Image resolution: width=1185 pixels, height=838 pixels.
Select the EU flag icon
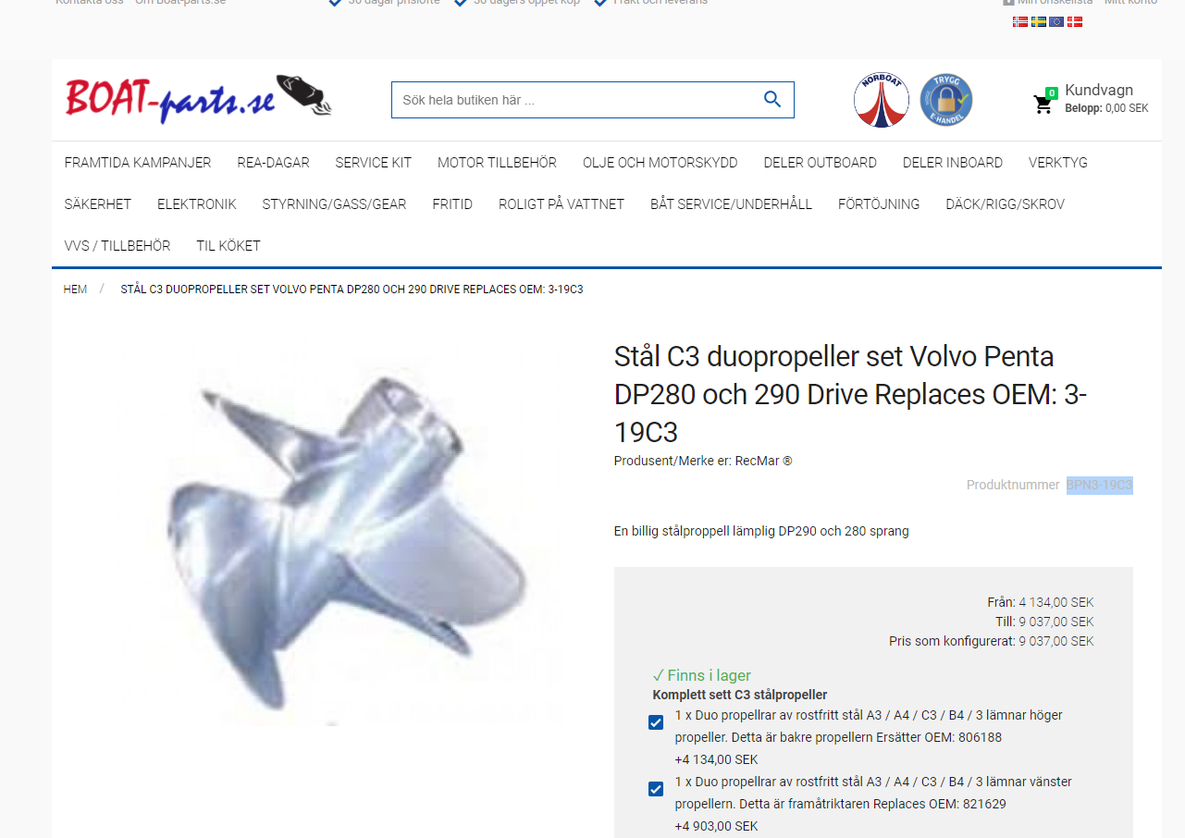click(x=1056, y=21)
